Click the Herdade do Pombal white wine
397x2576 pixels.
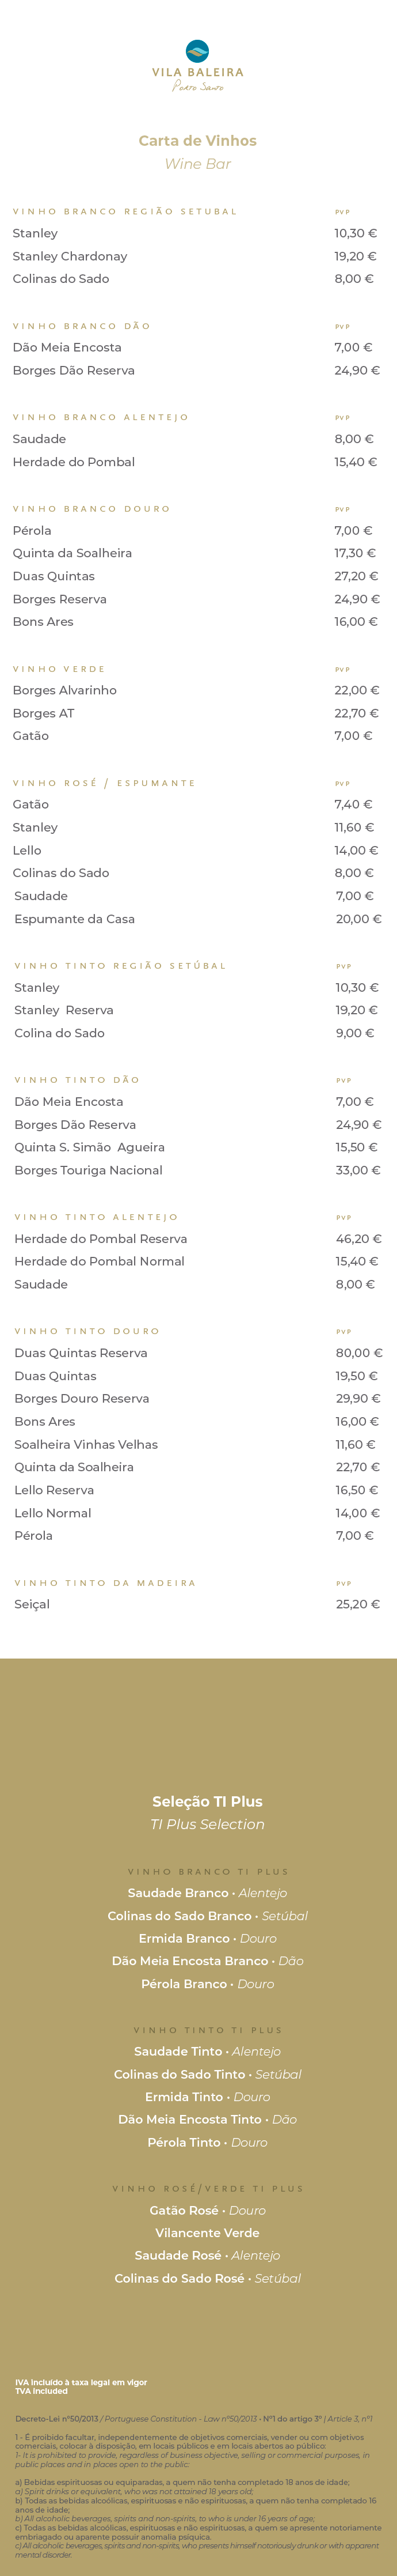[74, 462]
